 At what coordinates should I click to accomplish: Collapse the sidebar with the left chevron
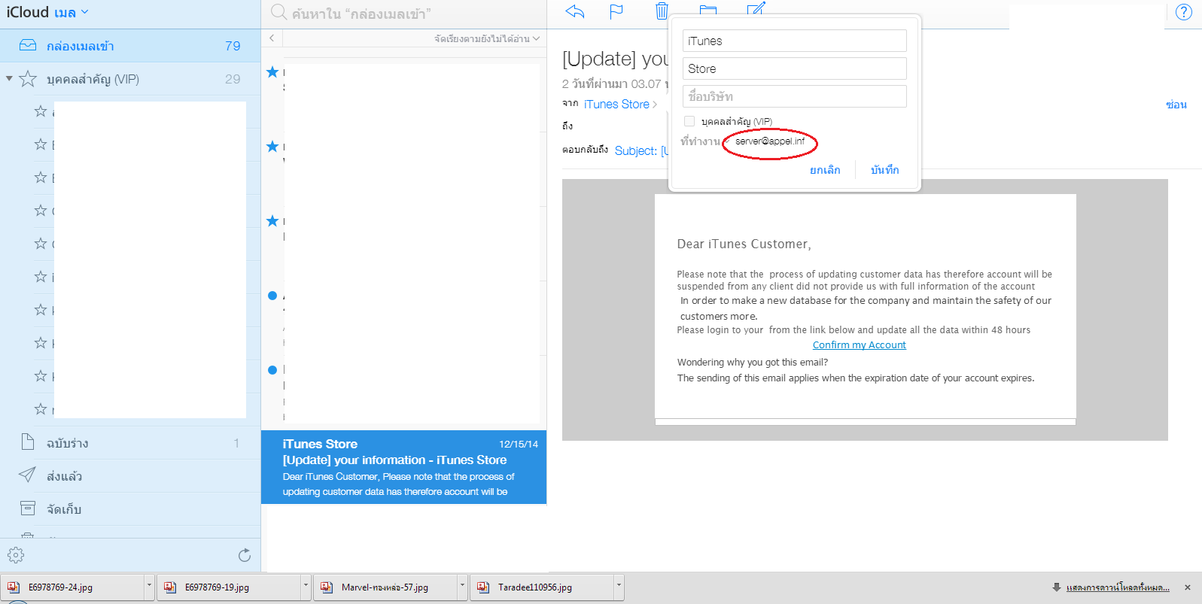[272, 38]
